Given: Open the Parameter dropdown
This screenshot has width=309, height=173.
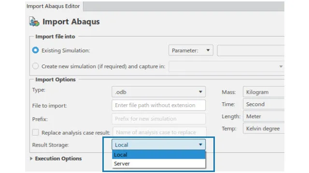Looking at the screenshot, I should click(191, 50).
